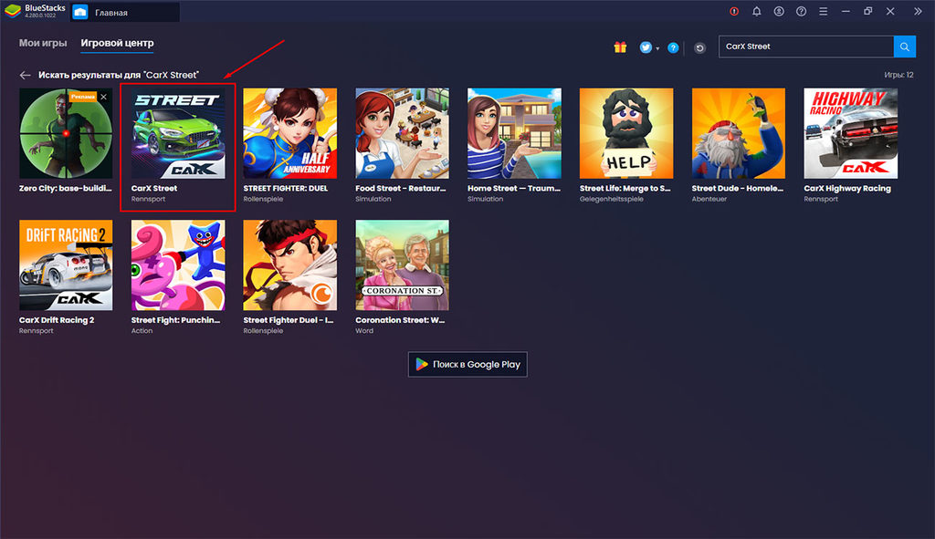935x539 pixels.
Task: Click the blue magnifier search button
Action: pos(904,47)
